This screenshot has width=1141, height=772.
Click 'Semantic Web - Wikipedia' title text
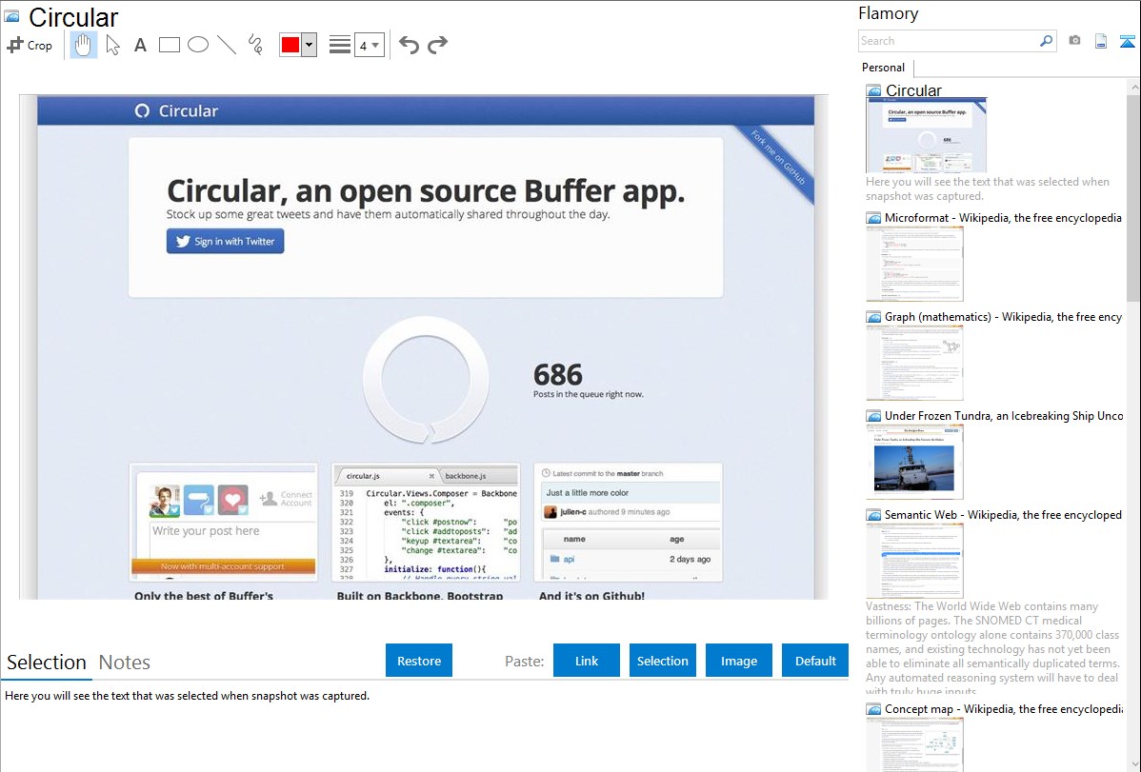point(1003,514)
